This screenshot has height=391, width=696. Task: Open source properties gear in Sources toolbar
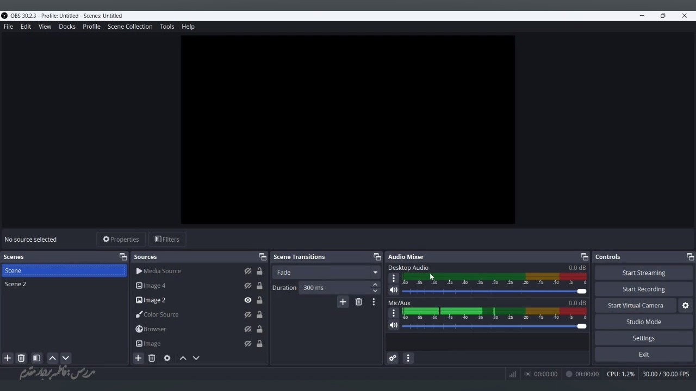pos(167,358)
